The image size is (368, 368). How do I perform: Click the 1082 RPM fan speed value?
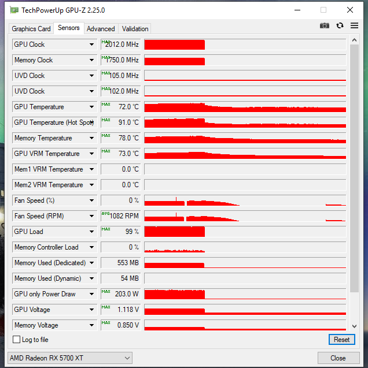120,216
